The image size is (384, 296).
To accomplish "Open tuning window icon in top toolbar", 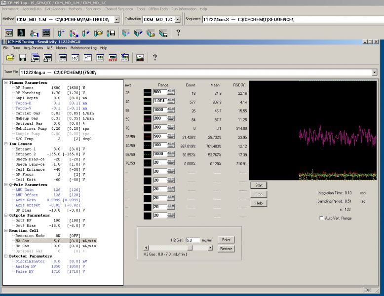I will tap(46, 33).
